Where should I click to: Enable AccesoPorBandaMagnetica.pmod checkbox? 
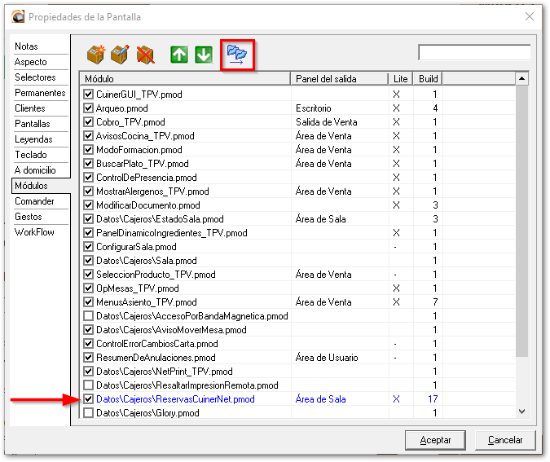point(88,315)
